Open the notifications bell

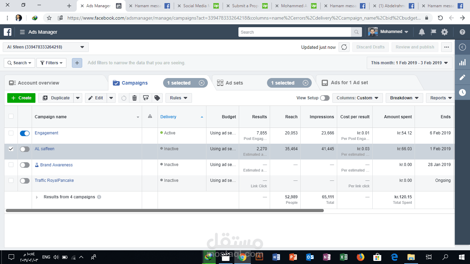tap(421, 32)
